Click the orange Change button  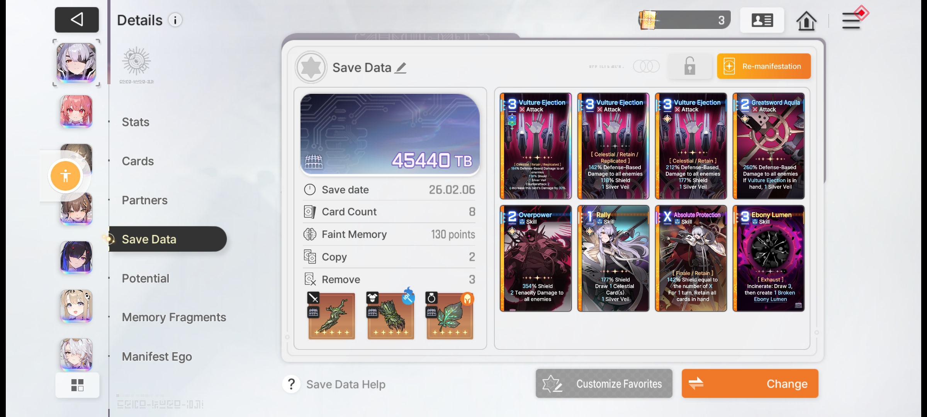(750, 383)
